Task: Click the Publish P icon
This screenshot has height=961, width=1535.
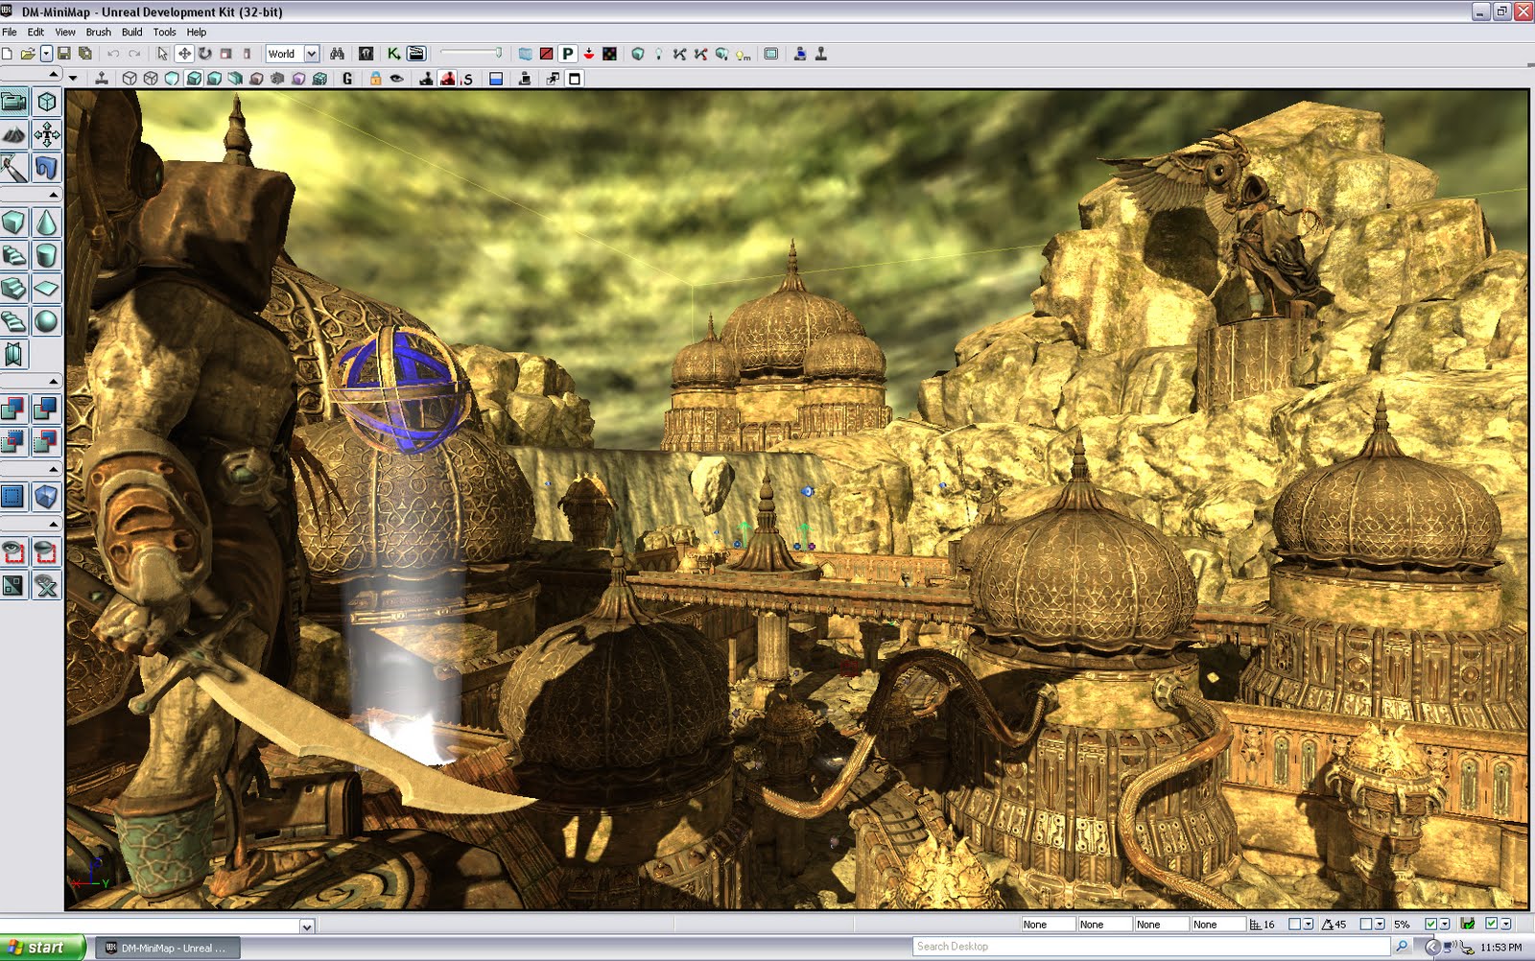Action: pyautogui.click(x=567, y=54)
